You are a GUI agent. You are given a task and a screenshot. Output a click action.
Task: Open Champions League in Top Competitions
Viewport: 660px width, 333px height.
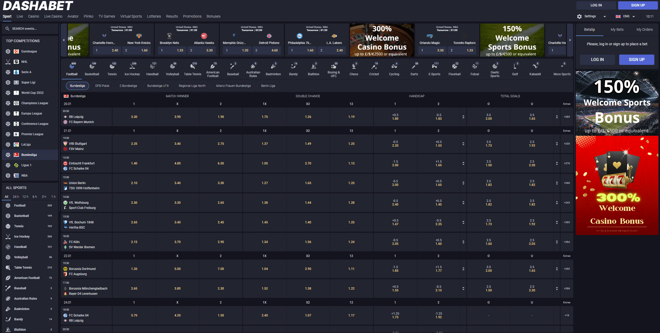[35, 103]
